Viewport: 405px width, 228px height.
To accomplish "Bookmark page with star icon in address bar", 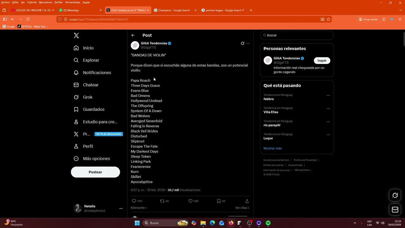I will point(328,19).
